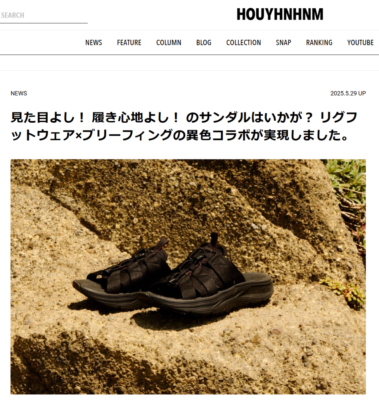Open the YOUTUBE navigation link
The height and width of the screenshot is (404, 379).
[360, 43]
